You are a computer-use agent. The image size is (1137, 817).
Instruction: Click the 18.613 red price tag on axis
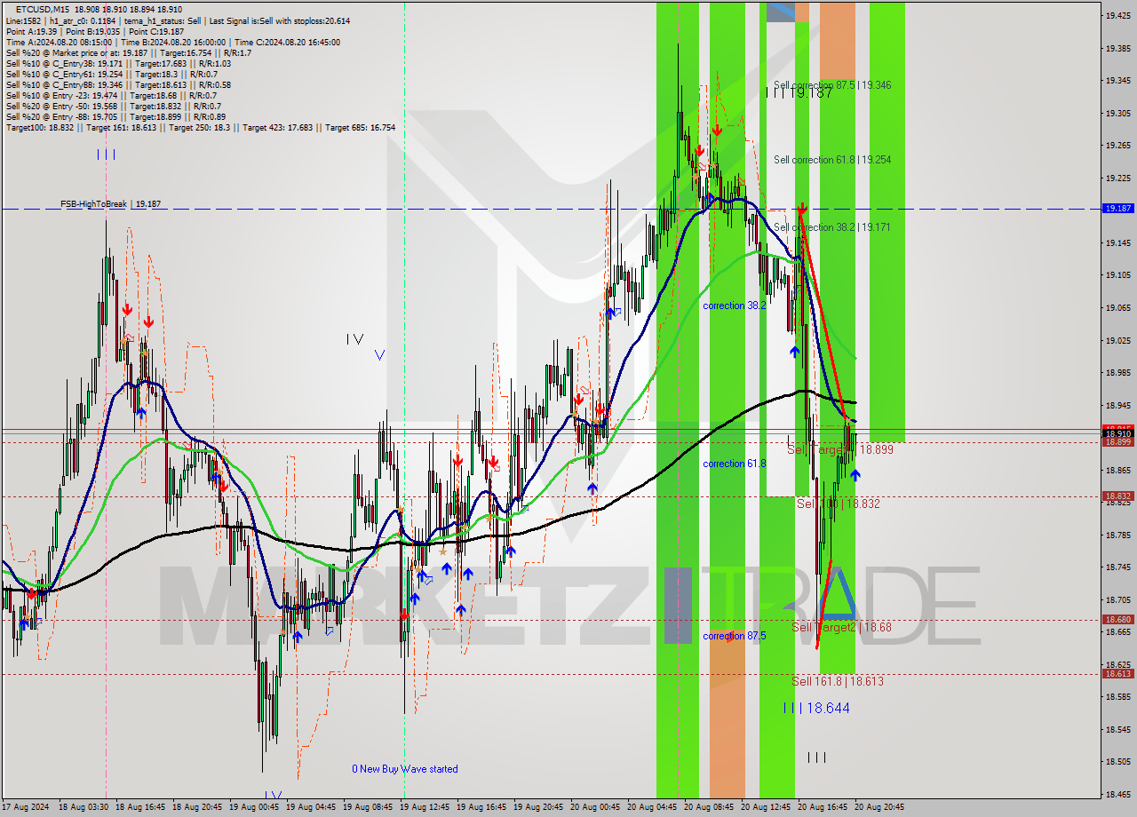point(1117,673)
